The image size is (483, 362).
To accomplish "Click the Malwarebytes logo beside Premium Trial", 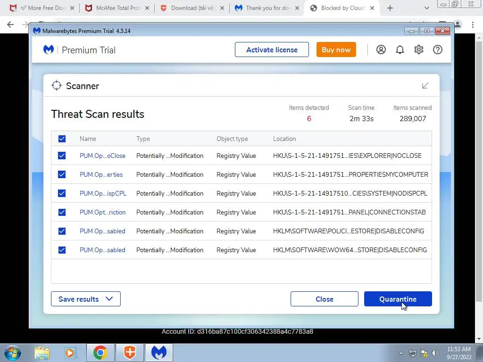I will click(49, 49).
